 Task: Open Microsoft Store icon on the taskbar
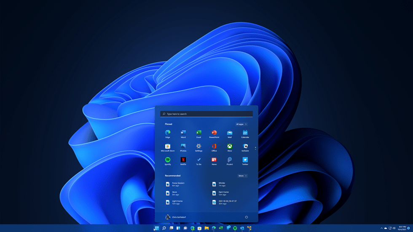click(199, 228)
